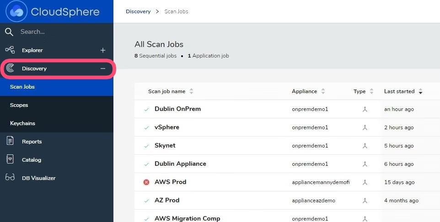This screenshot has width=440, height=222.
Task: Click '1 Application job' summary text
Action: 208,56
